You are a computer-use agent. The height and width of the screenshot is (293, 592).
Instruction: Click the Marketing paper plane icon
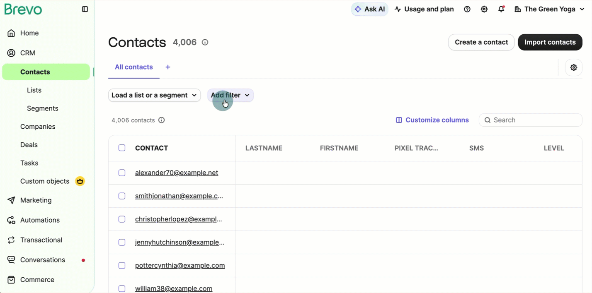11,200
